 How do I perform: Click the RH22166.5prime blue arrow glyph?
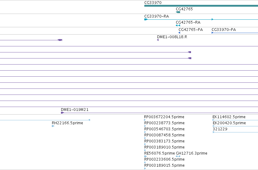coord(53,126)
